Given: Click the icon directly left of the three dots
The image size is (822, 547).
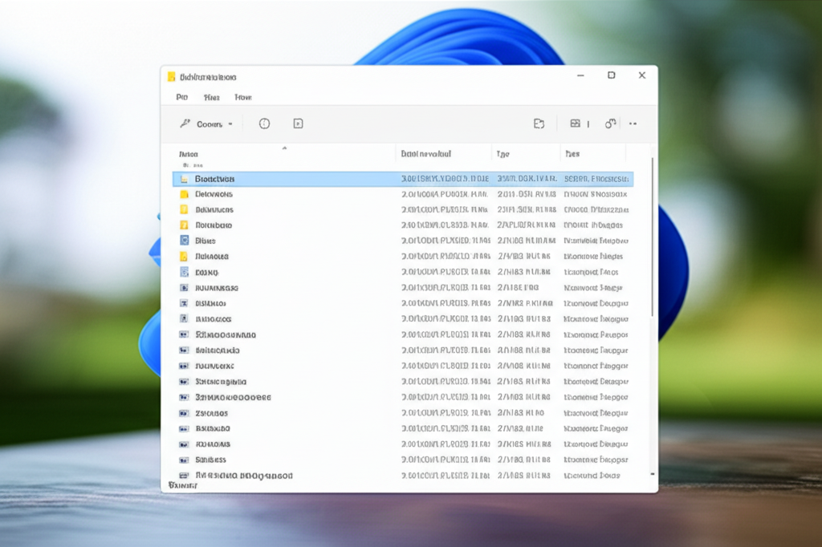Looking at the screenshot, I should (x=610, y=124).
